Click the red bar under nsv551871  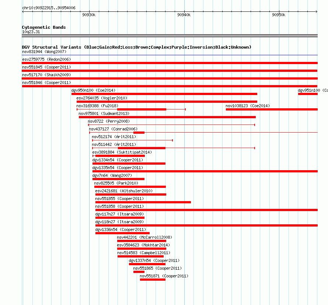tap(153, 280)
